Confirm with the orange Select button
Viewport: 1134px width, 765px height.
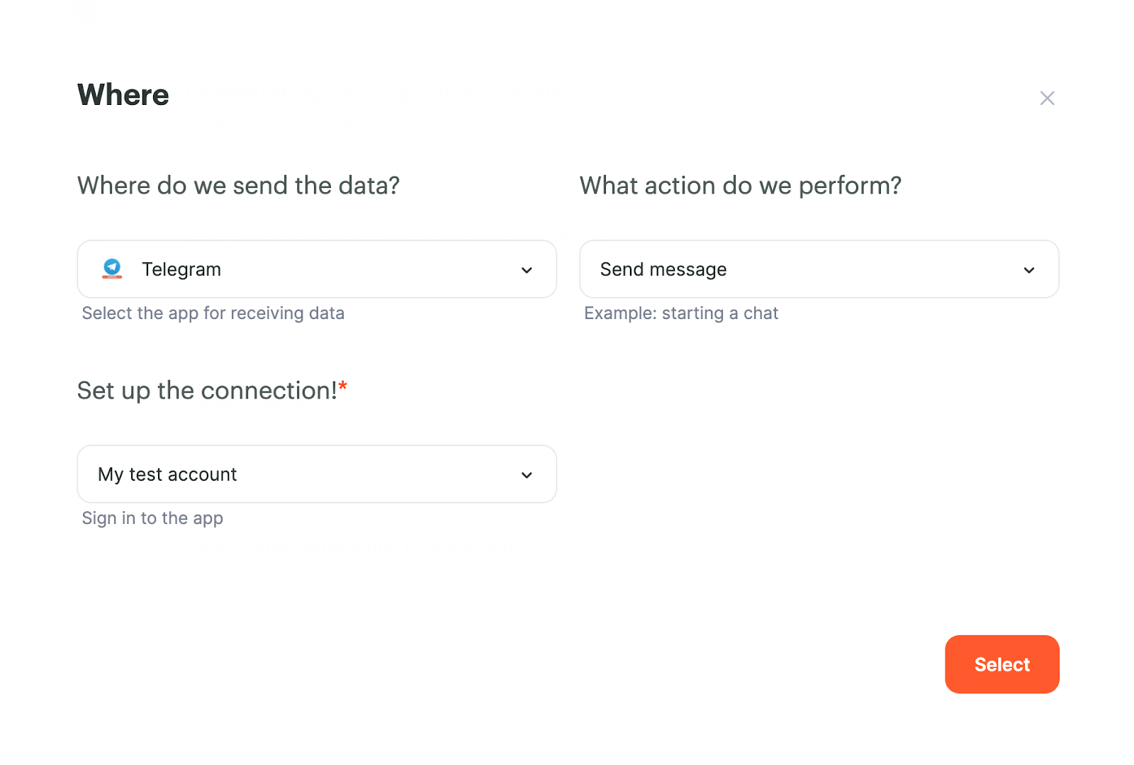coord(1002,664)
